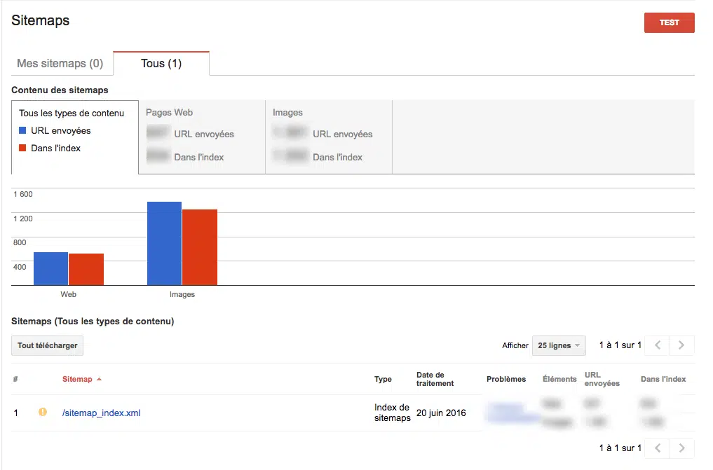Click the bottom next page arrow
The height and width of the screenshot is (470, 713).
(x=682, y=448)
